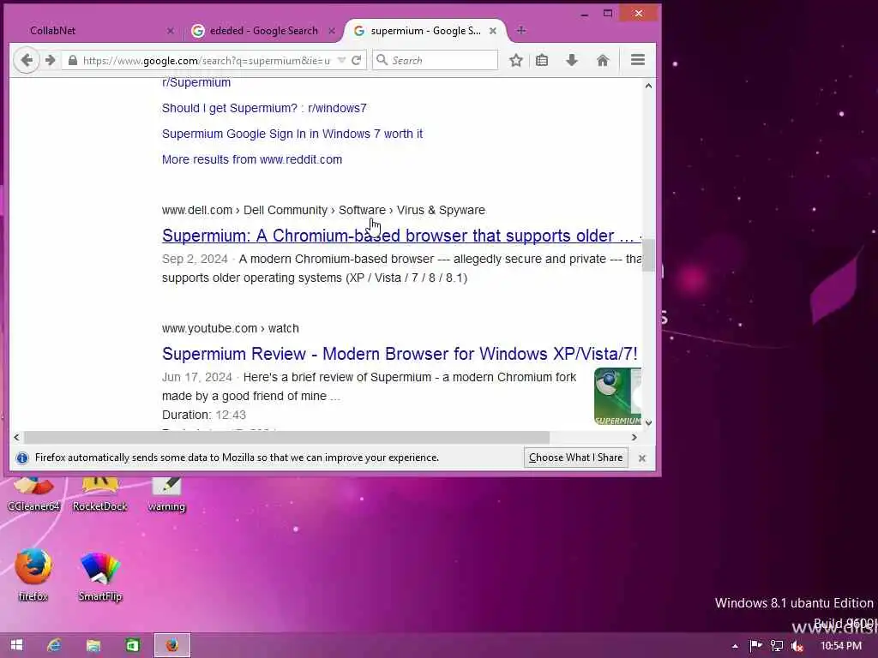Viewport: 878px width, 658px height.
Task: Close the ededed Google Search tab
Action: coord(332,32)
